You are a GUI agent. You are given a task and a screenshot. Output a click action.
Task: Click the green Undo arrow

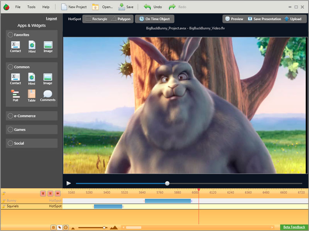click(x=147, y=7)
